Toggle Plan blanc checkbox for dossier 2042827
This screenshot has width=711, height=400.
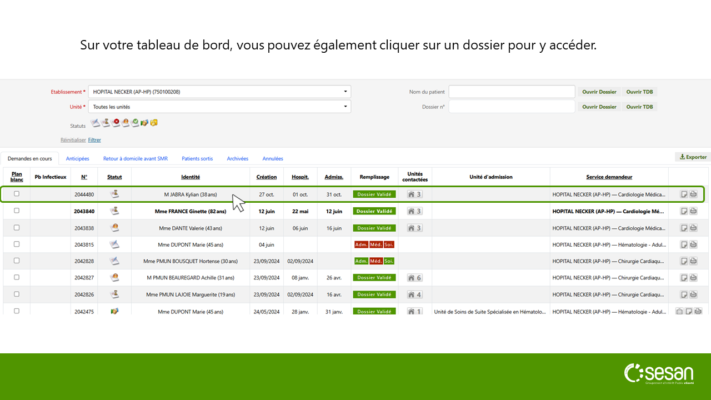[x=17, y=277]
